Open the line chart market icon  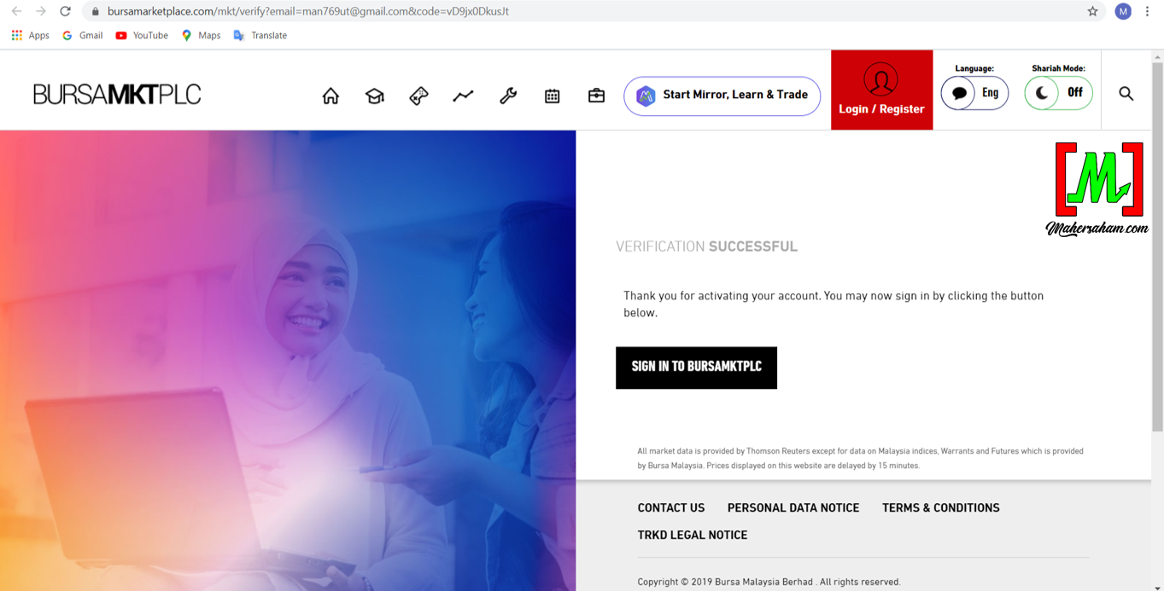coord(463,96)
